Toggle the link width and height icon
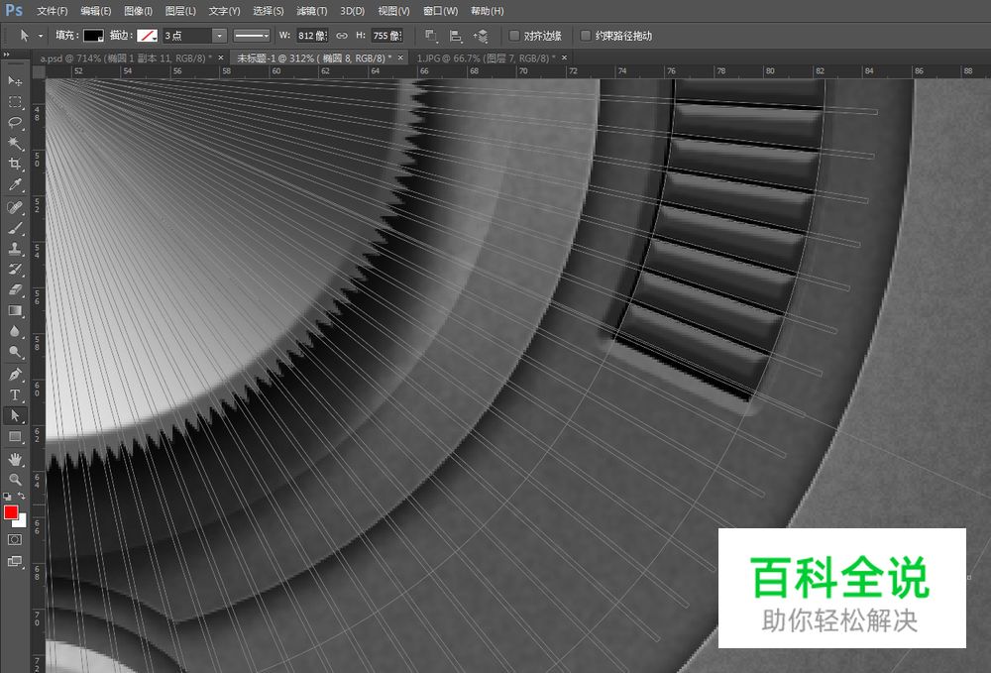Viewport: 991px width, 673px height. click(342, 36)
